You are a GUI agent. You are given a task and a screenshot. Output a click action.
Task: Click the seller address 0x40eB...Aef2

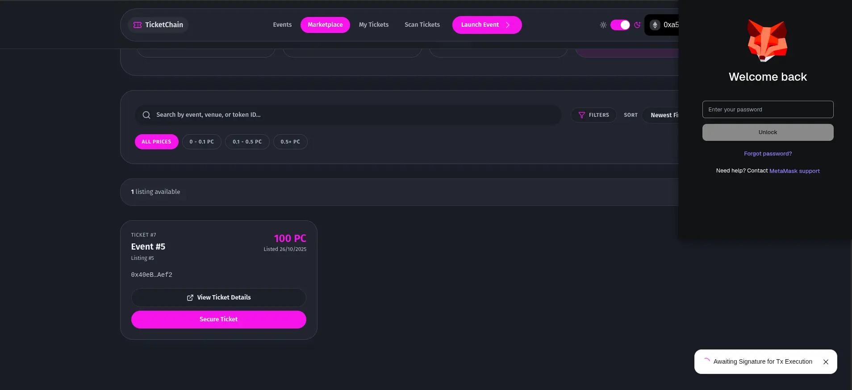(x=152, y=275)
